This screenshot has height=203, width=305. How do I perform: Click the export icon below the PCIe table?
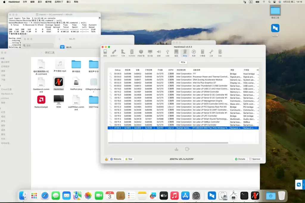[x=187, y=149]
